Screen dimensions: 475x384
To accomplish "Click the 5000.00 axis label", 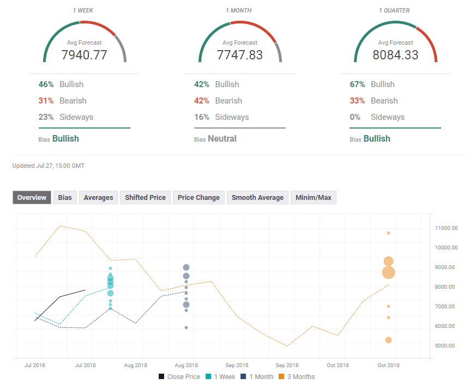I will tap(444, 345).
